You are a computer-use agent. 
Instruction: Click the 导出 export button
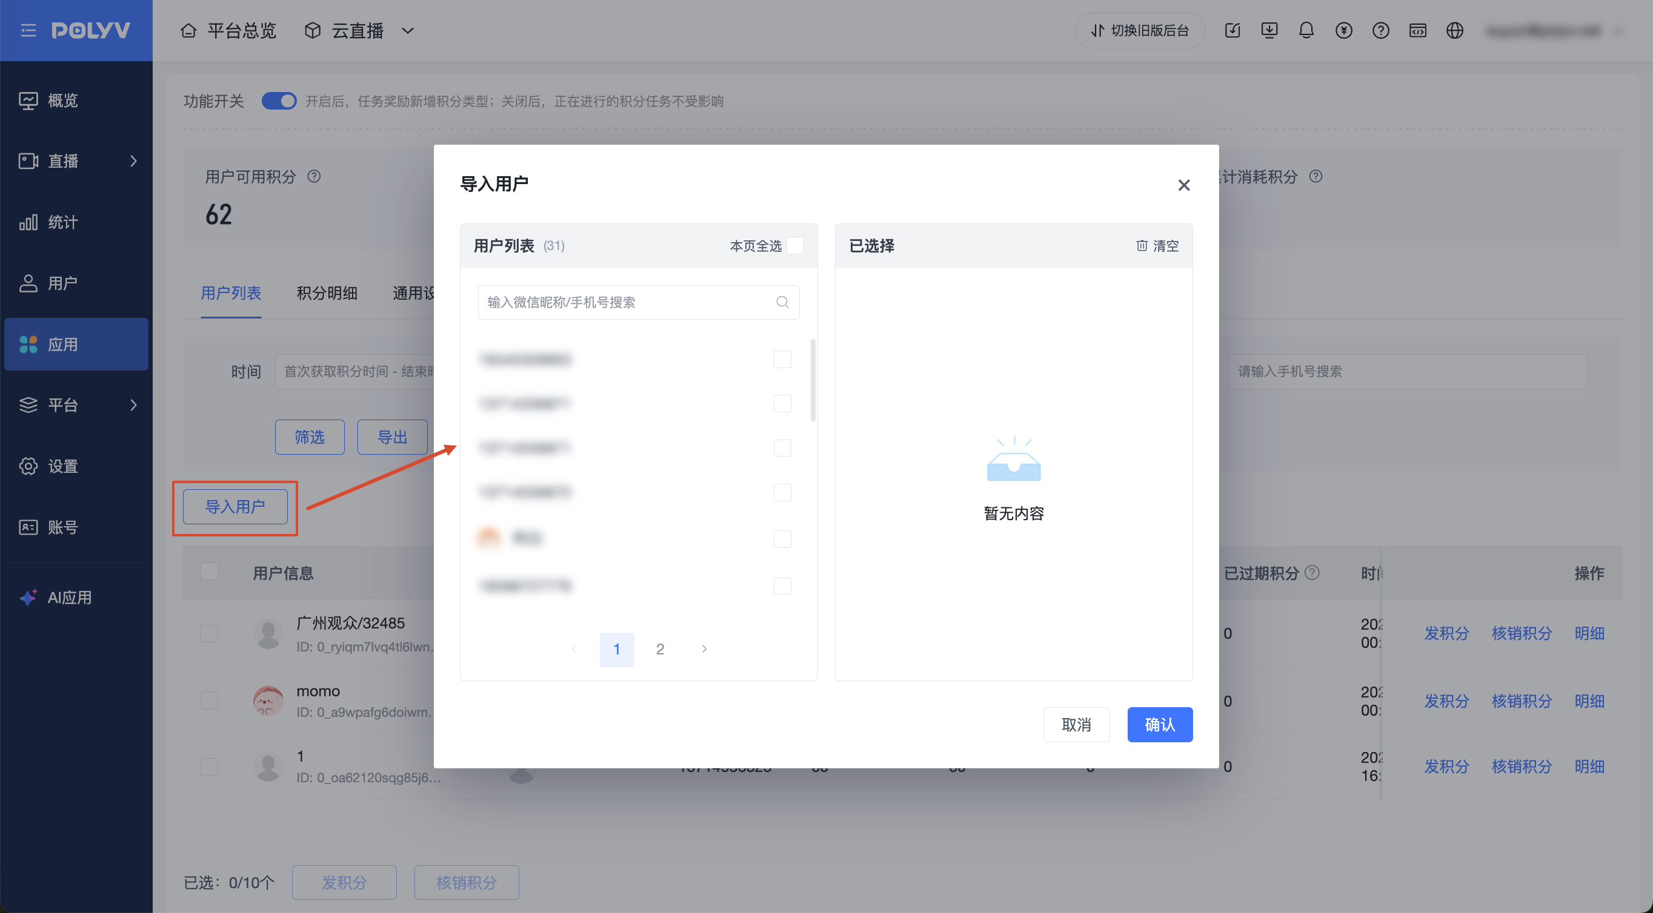coord(392,437)
